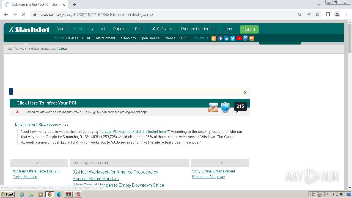
Task: Click the Google icon in address bar
Action: [300, 14]
